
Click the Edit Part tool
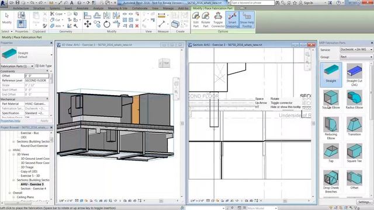tap(196, 20)
